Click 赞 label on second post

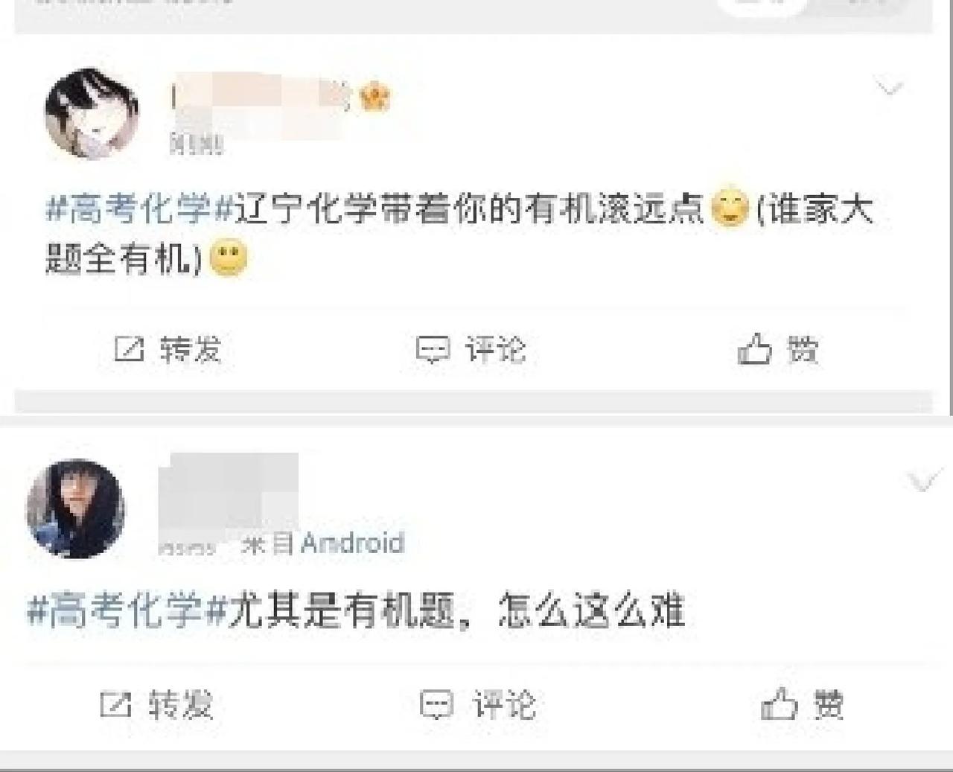pyautogui.click(x=827, y=704)
